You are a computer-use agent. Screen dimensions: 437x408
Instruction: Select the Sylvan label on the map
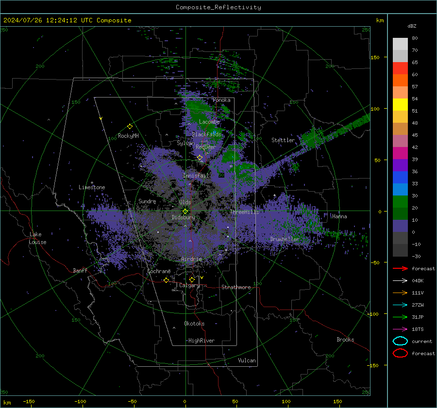coord(185,143)
